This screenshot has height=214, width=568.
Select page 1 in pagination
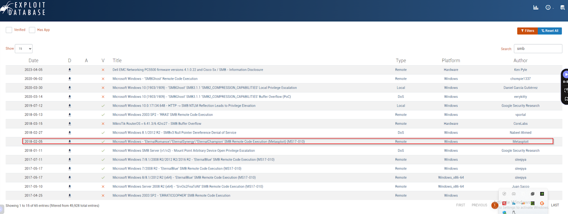coord(495,205)
